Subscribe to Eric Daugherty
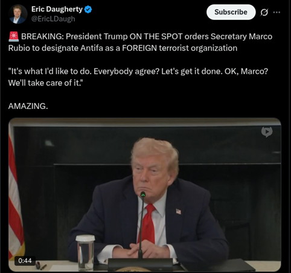 click(x=231, y=12)
